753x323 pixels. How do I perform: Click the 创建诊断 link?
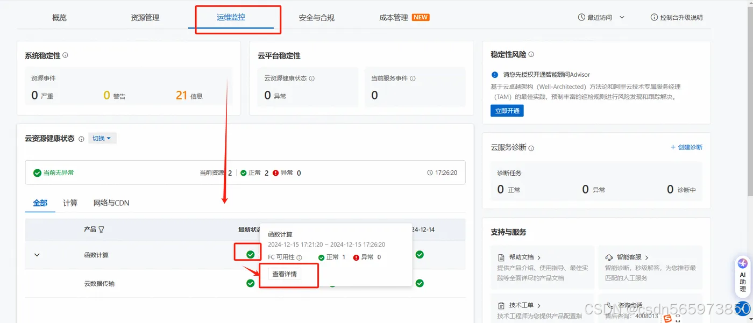[686, 147]
